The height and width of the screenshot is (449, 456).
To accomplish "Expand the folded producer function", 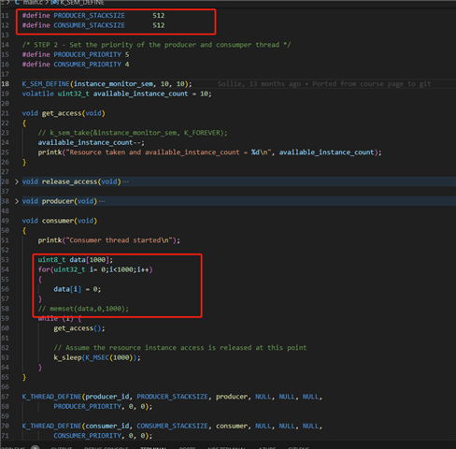I will pyautogui.click(x=17, y=201).
